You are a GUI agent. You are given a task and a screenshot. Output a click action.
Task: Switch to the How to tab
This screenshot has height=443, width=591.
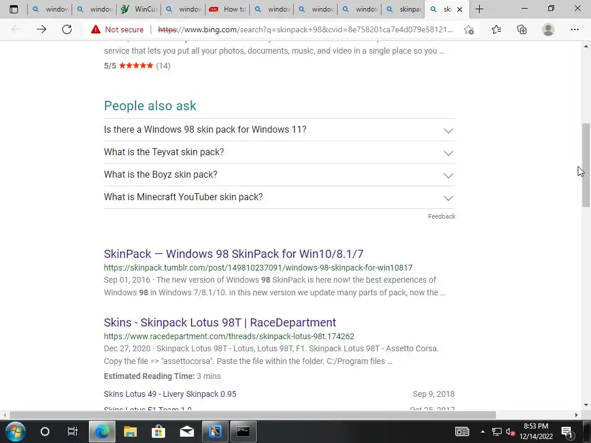pos(227,9)
